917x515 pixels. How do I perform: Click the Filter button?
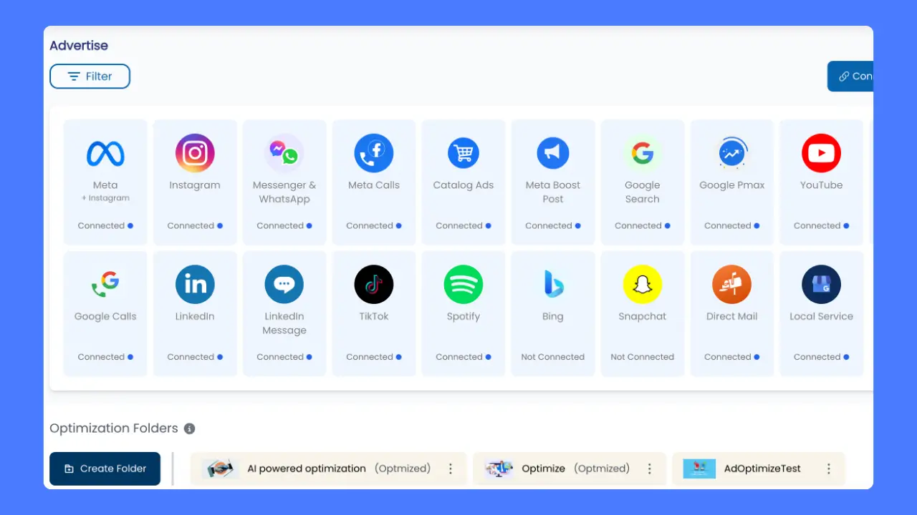tap(90, 77)
